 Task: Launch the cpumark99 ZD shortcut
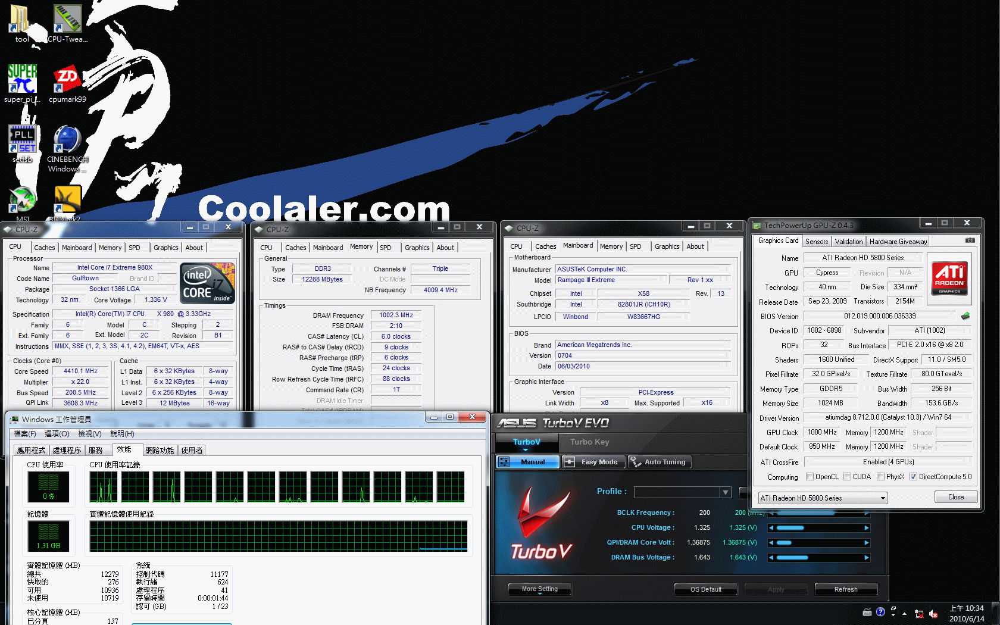tap(67, 82)
